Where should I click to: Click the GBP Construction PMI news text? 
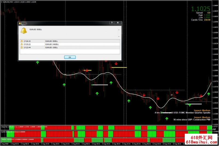pyautogui.click(x=192, y=120)
